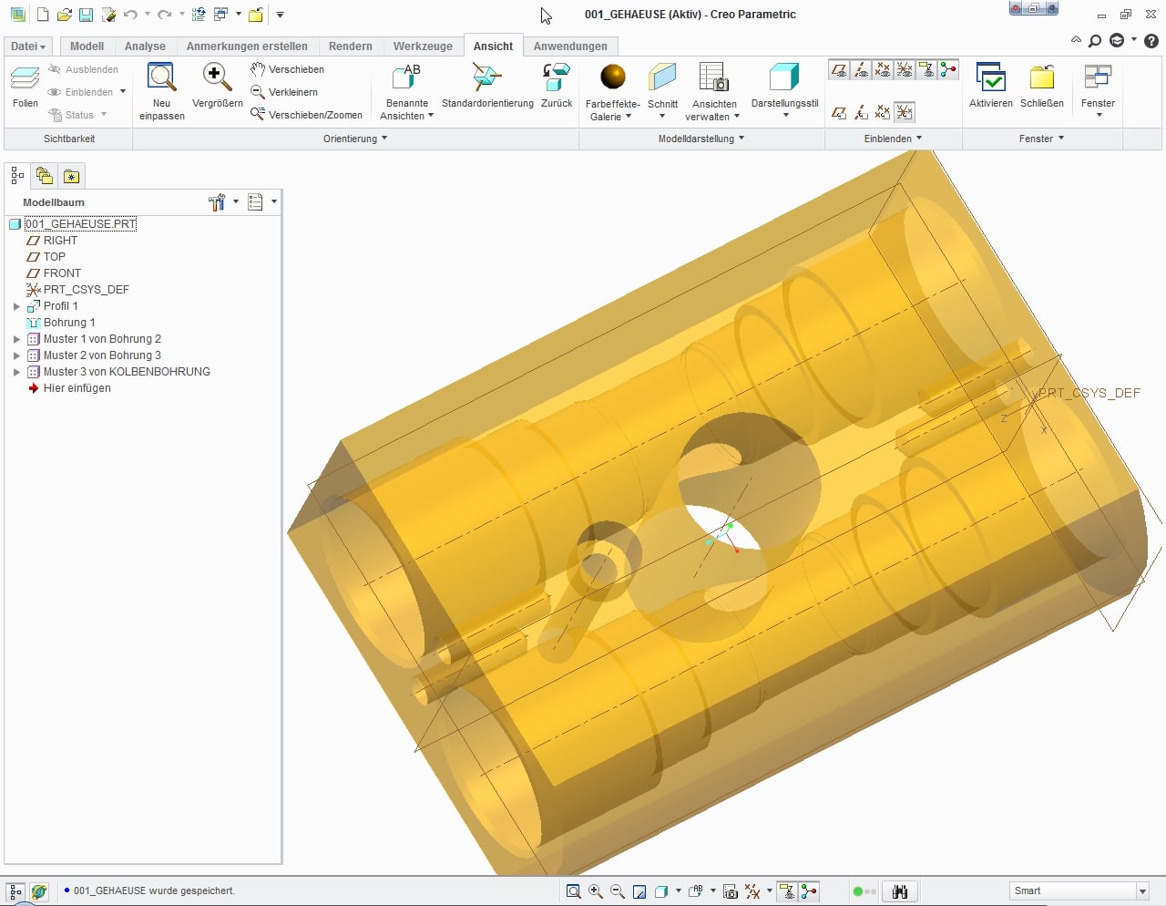
Task: Click the binoculars search icon in status bar
Action: pyautogui.click(x=900, y=891)
